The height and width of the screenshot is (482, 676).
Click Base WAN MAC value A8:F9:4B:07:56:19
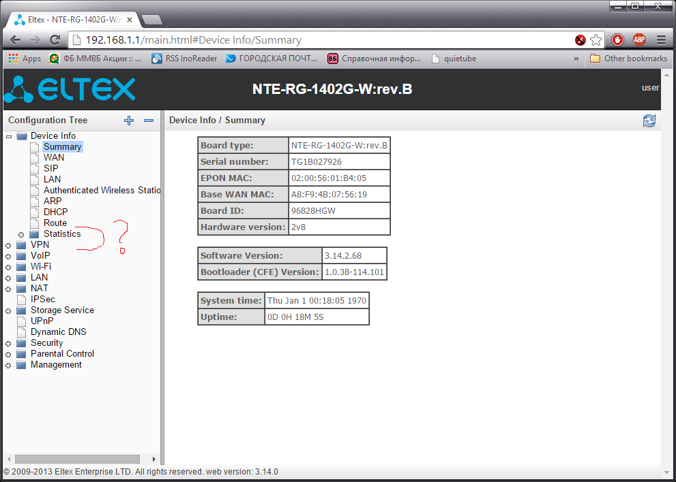pyautogui.click(x=329, y=195)
